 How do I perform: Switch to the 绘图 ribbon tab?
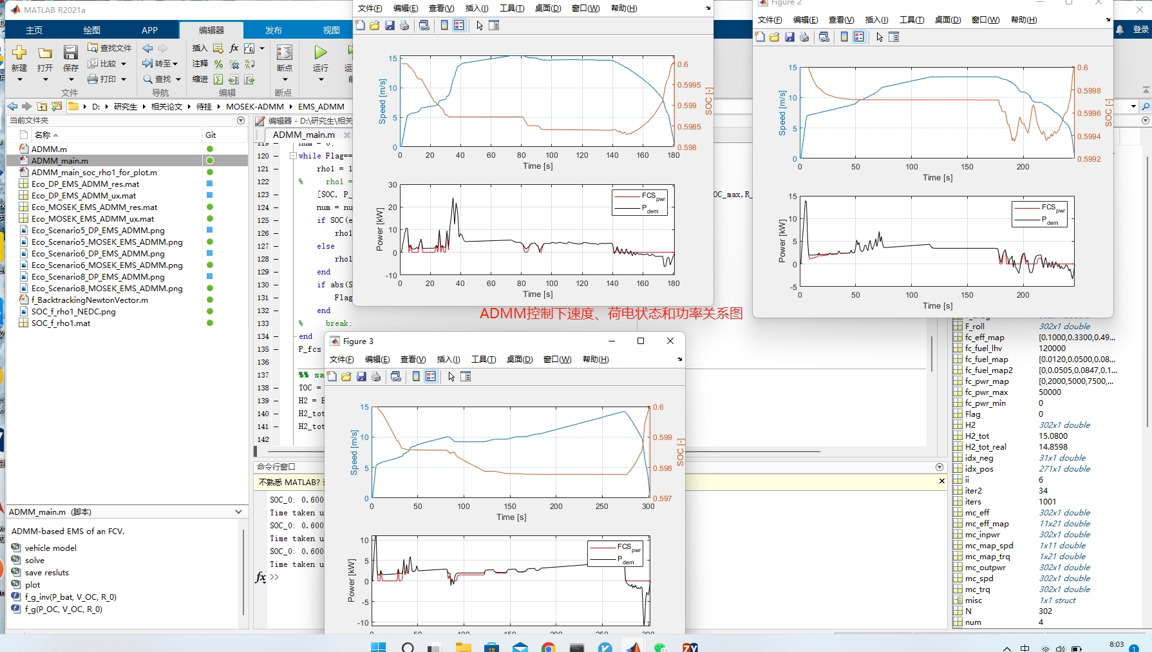click(92, 30)
